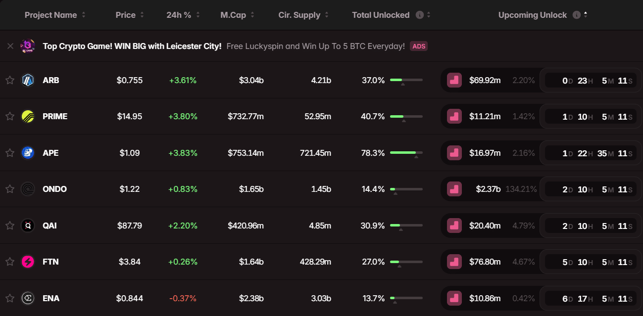This screenshot has width=643, height=316.
Task: Select the ENA project icon
Action: 28,298
